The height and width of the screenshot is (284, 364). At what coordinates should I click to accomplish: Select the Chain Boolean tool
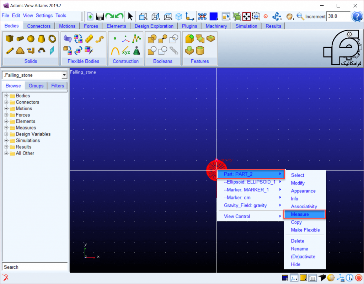173,50
